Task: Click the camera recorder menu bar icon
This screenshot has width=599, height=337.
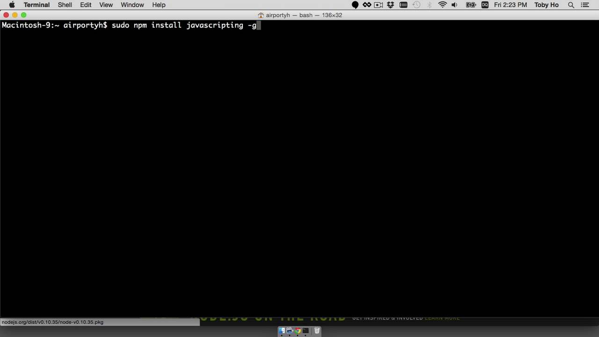Action: pyautogui.click(x=378, y=5)
